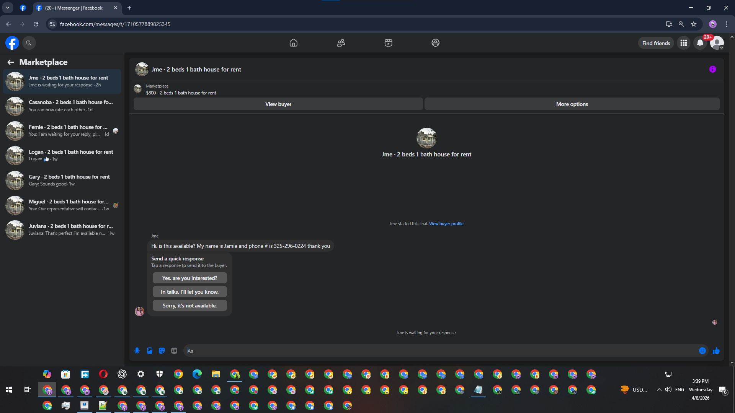Open the account profile dropdown
735x413 pixels.
coord(717,43)
